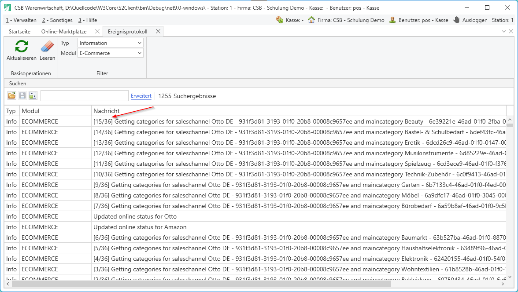Click the Ausloggen hand icon

click(456, 20)
